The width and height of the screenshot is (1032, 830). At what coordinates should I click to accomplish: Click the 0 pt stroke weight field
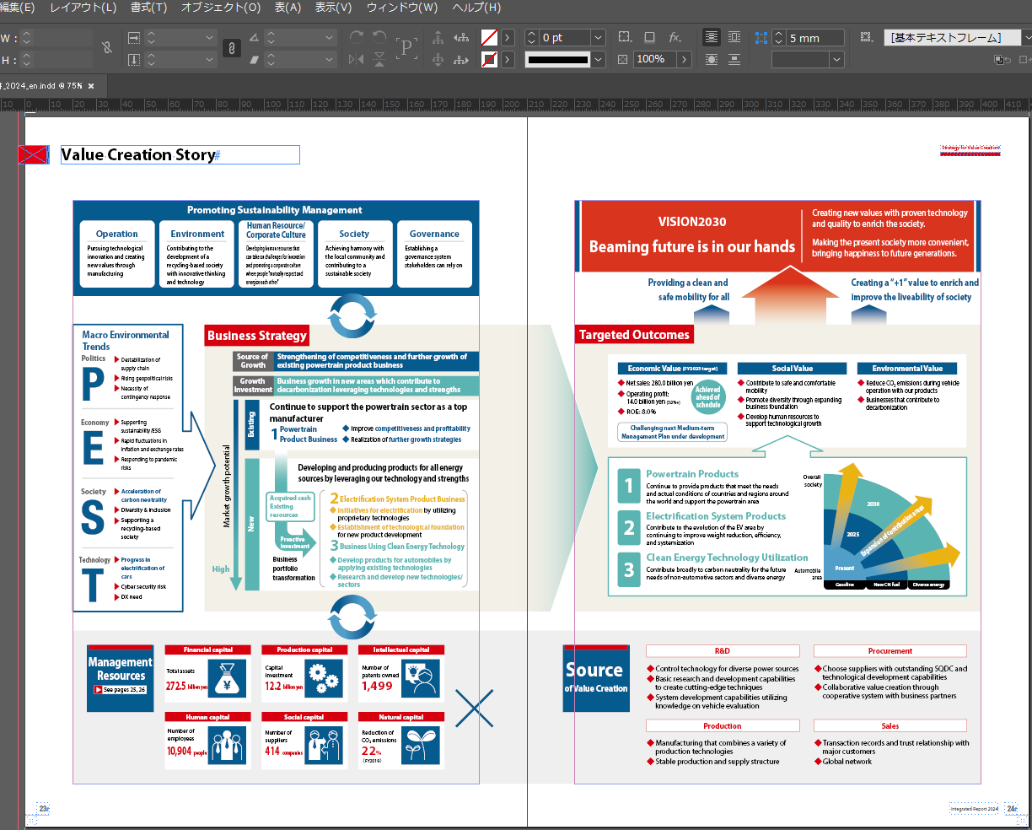point(565,38)
